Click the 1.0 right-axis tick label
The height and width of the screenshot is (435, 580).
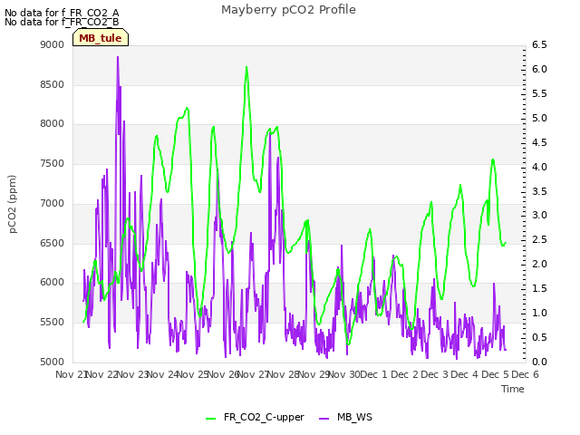[x=539, y=313]
